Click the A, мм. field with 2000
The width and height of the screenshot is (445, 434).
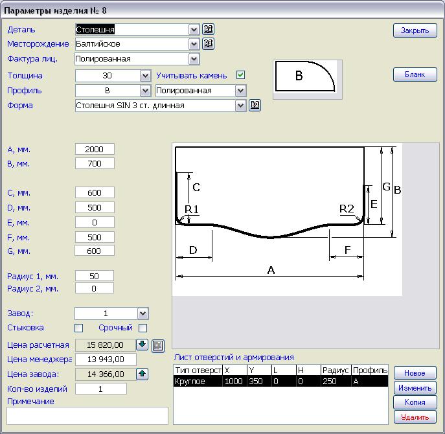(95, 149)
